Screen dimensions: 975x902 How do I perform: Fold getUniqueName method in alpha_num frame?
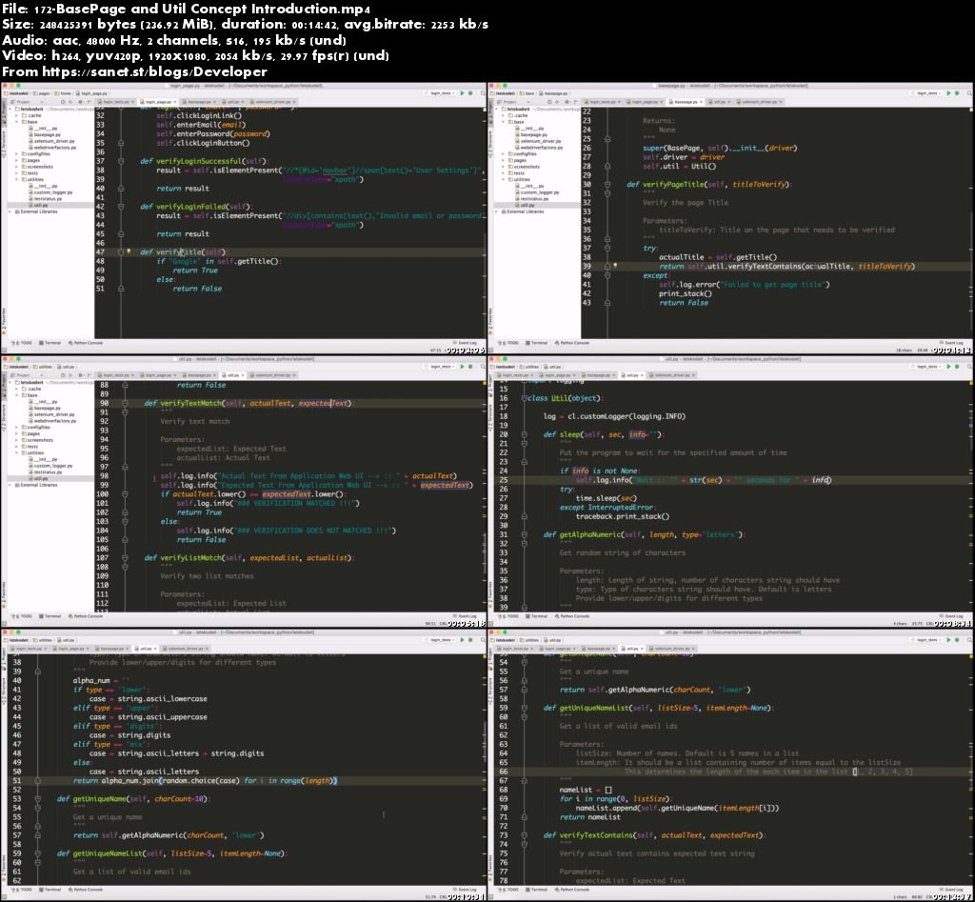[x=37, y=799]
